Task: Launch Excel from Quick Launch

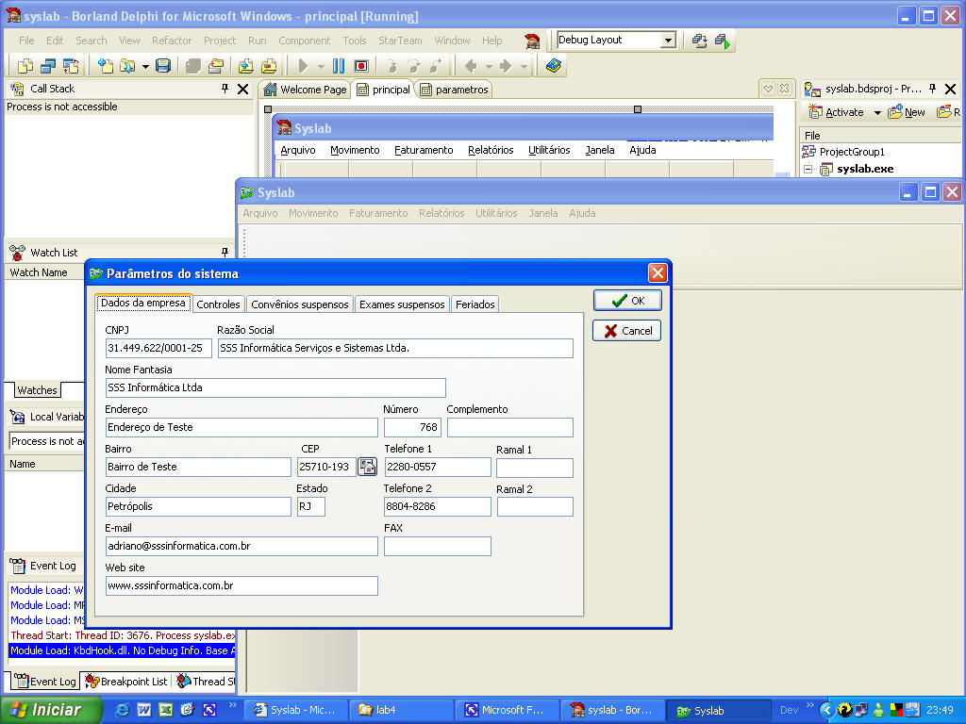Action: 166,710
